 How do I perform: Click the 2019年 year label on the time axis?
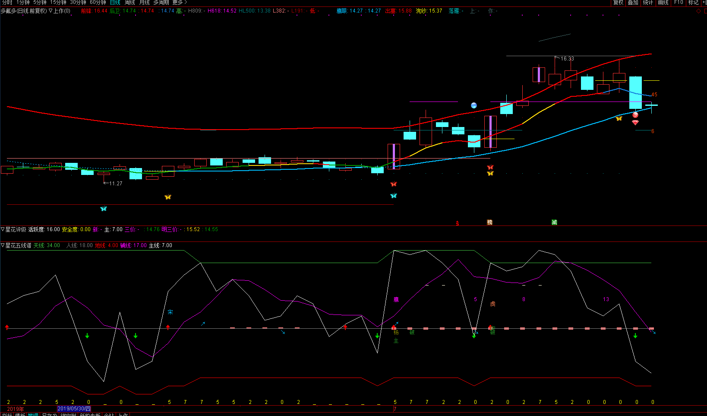[16, 409]
